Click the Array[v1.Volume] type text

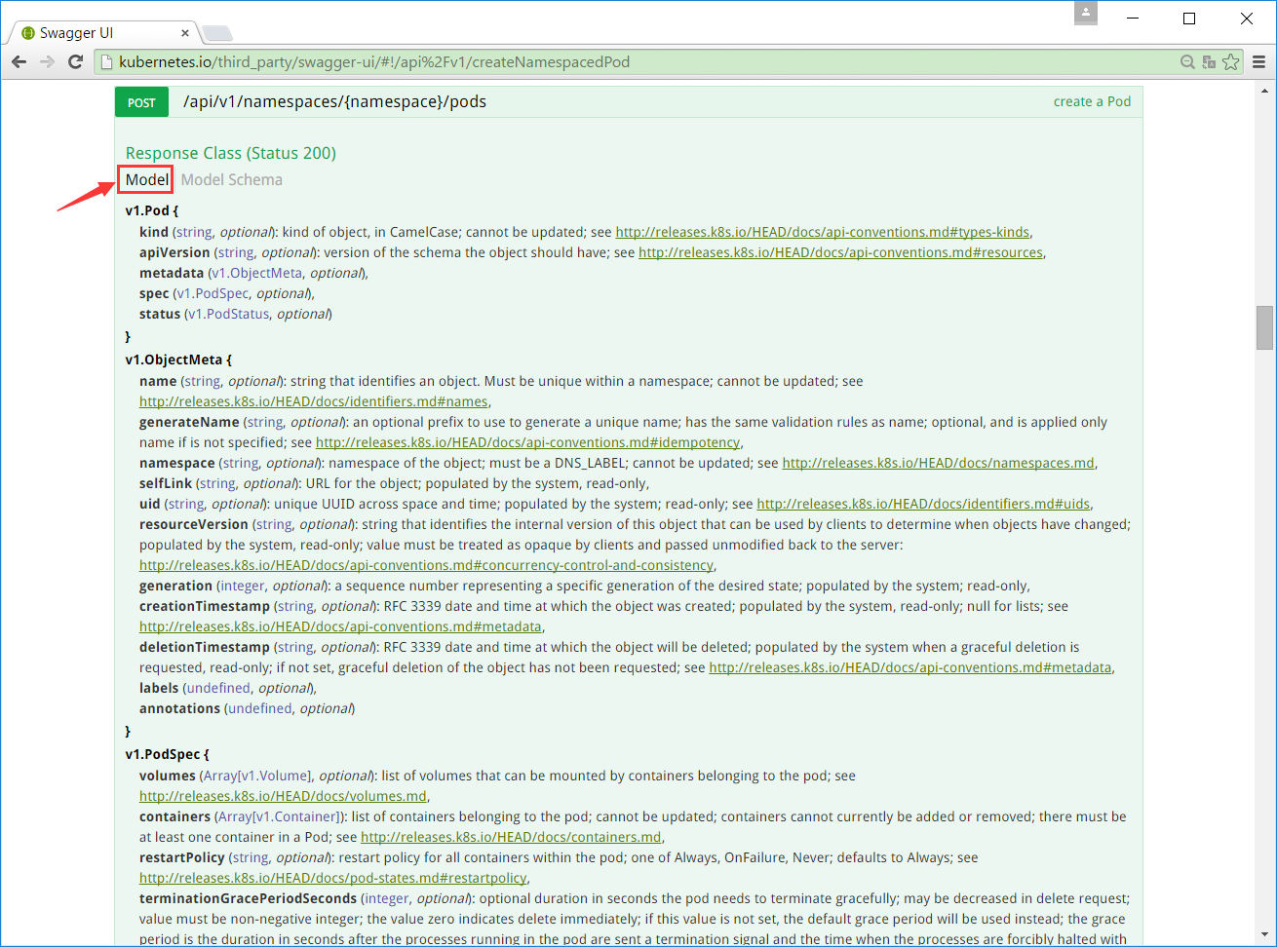(256, 776)
